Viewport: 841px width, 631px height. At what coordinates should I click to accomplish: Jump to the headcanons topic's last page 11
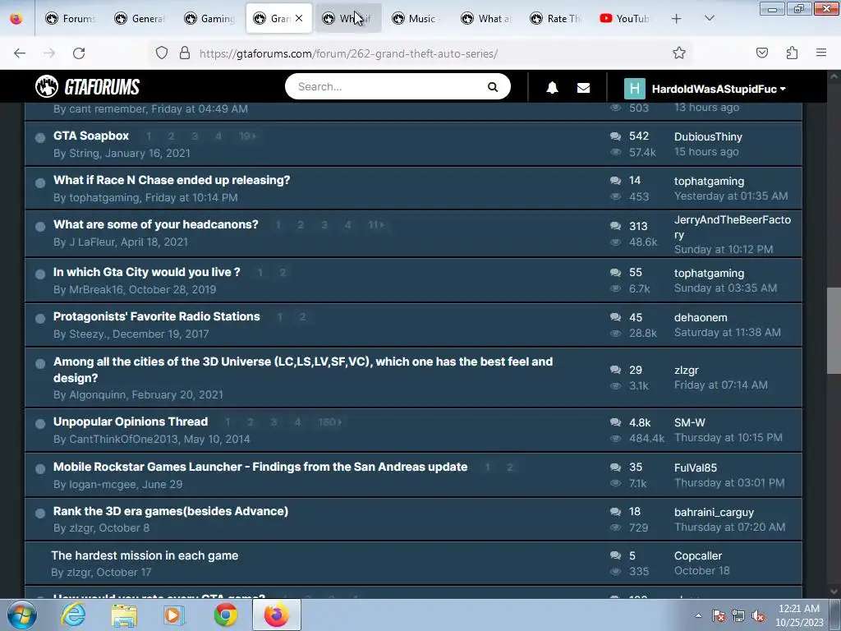(x=376, y=225)
